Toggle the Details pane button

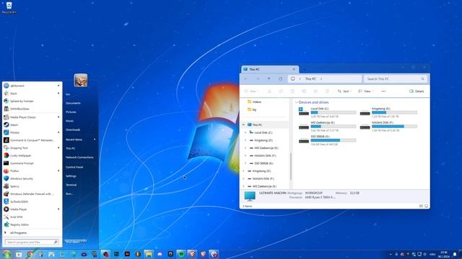[x=417, y=91]
